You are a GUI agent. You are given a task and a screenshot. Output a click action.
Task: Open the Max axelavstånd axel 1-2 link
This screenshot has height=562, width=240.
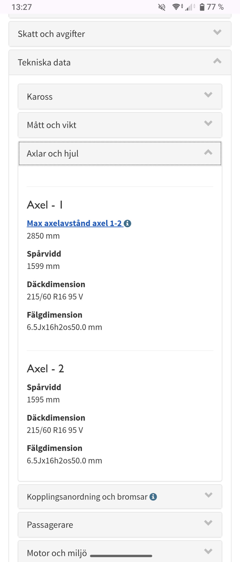click(74, 223)
